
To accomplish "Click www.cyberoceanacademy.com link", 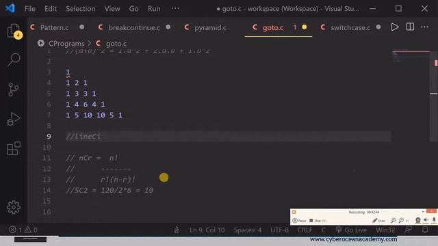I will click(353, 239).
